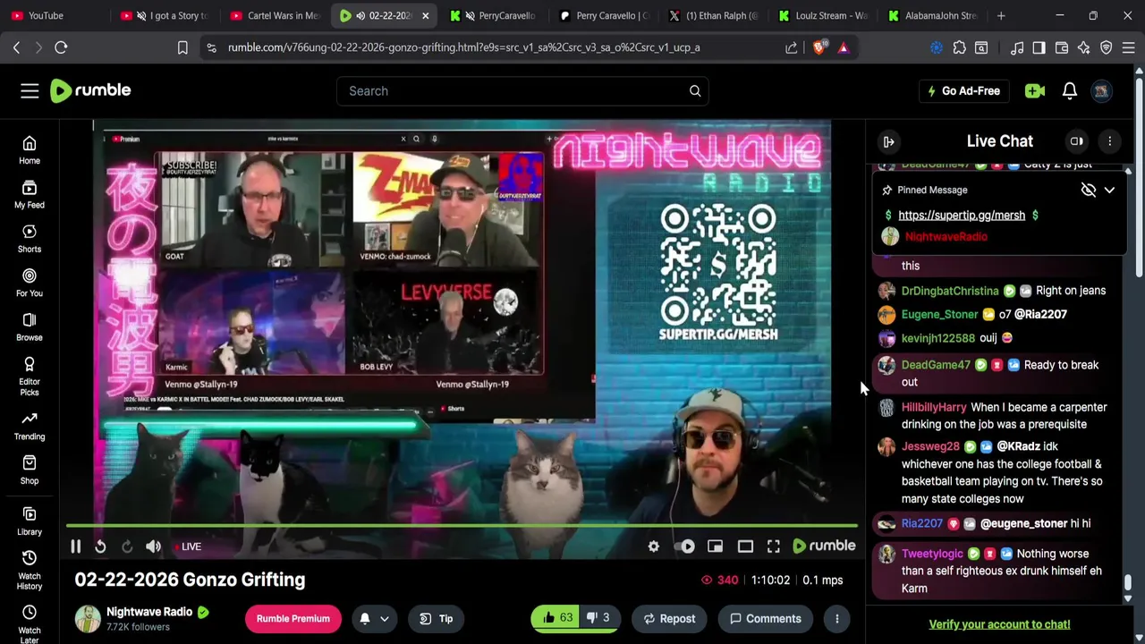The image size is (1145, 644).
Task: Open the user profile avatar menu
Action: click(x=1102, y=90)
